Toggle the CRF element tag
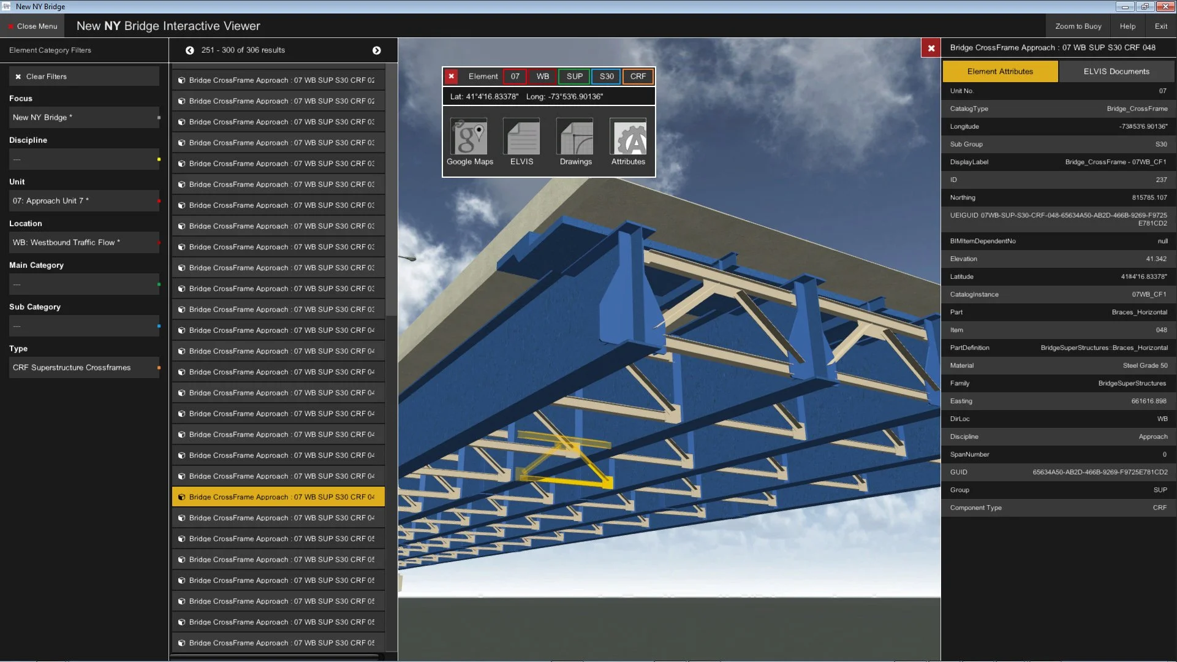 point(638,77)
